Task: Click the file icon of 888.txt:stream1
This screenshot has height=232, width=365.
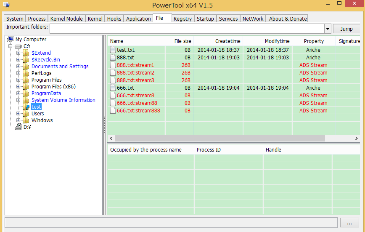Action: pos(113,65)
